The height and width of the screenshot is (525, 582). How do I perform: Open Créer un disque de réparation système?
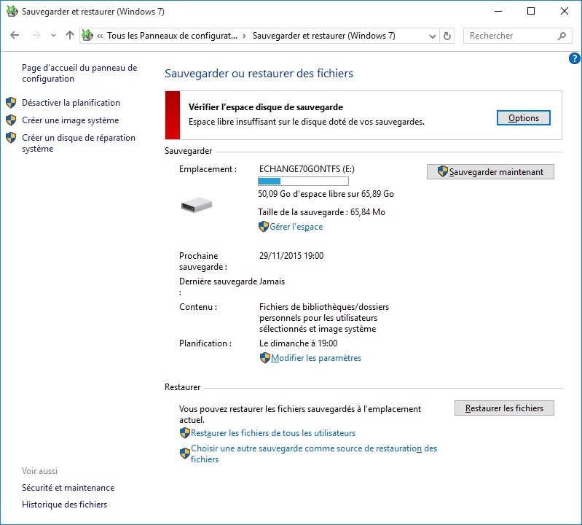pyautogui.click(x=79, y=143)
